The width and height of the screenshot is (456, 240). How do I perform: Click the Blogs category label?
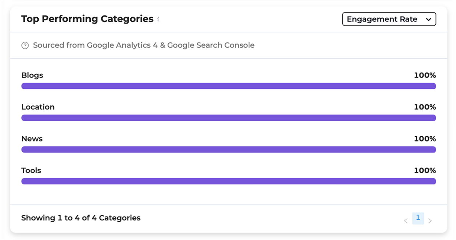click(x=32, y=75)
